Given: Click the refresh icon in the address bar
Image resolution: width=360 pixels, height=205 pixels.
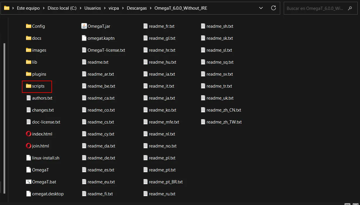Looking at the screenshot, I should click(x=274, y=8).
